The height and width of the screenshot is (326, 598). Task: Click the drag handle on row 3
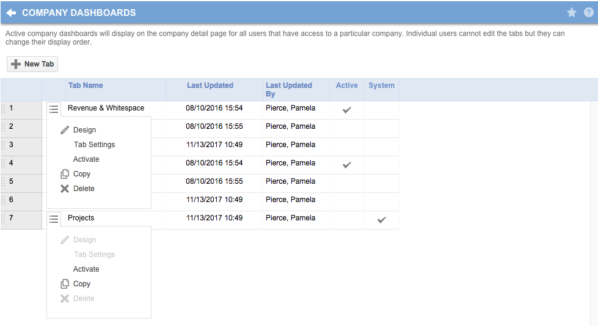point(3,145)
